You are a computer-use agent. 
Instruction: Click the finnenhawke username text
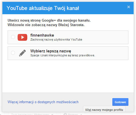point(42,35)
